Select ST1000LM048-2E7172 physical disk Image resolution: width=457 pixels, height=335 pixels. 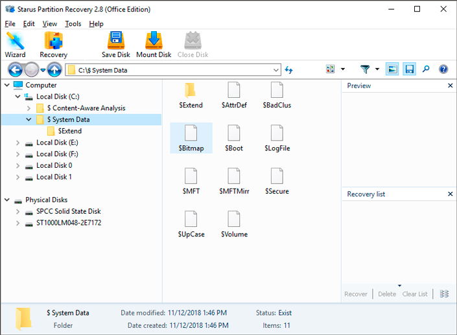(69, 223)
